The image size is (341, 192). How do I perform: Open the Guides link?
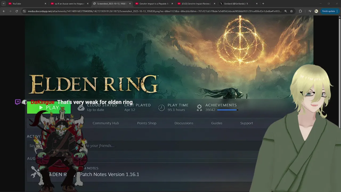pyautogui.click(x=217, y=123)
